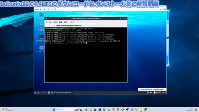Open the 表示 menu in terminal
199x112 pixels.
tap(66, 22)
